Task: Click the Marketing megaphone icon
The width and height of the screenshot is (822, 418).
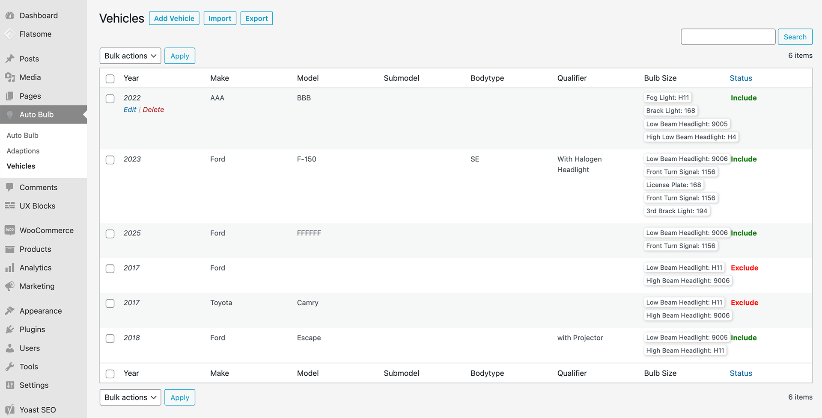Action: point(10,286)
